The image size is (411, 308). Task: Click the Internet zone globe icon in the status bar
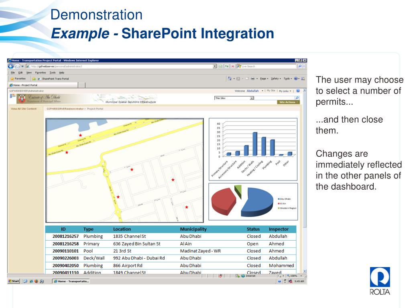point(243,276)
